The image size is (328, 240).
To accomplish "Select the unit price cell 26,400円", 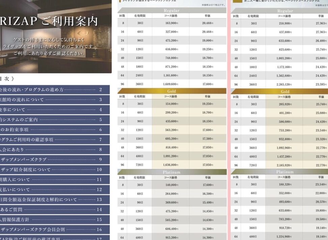I will (x=322, y=41).
